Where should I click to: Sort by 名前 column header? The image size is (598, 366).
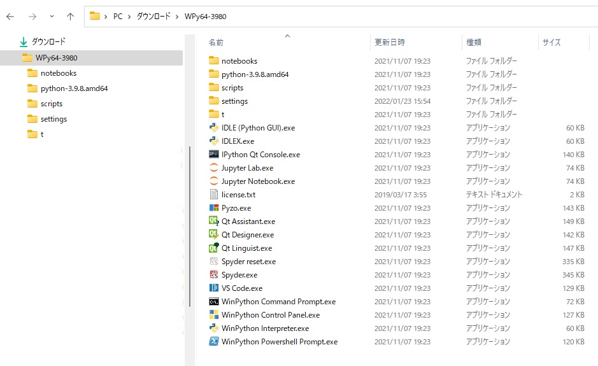pyautogui.click(x=216, y=42)
